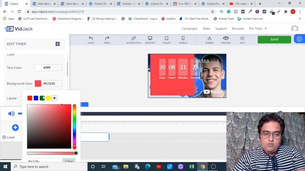Click the timeline ruler
305x171 pixels.
(x=153, y=123)
